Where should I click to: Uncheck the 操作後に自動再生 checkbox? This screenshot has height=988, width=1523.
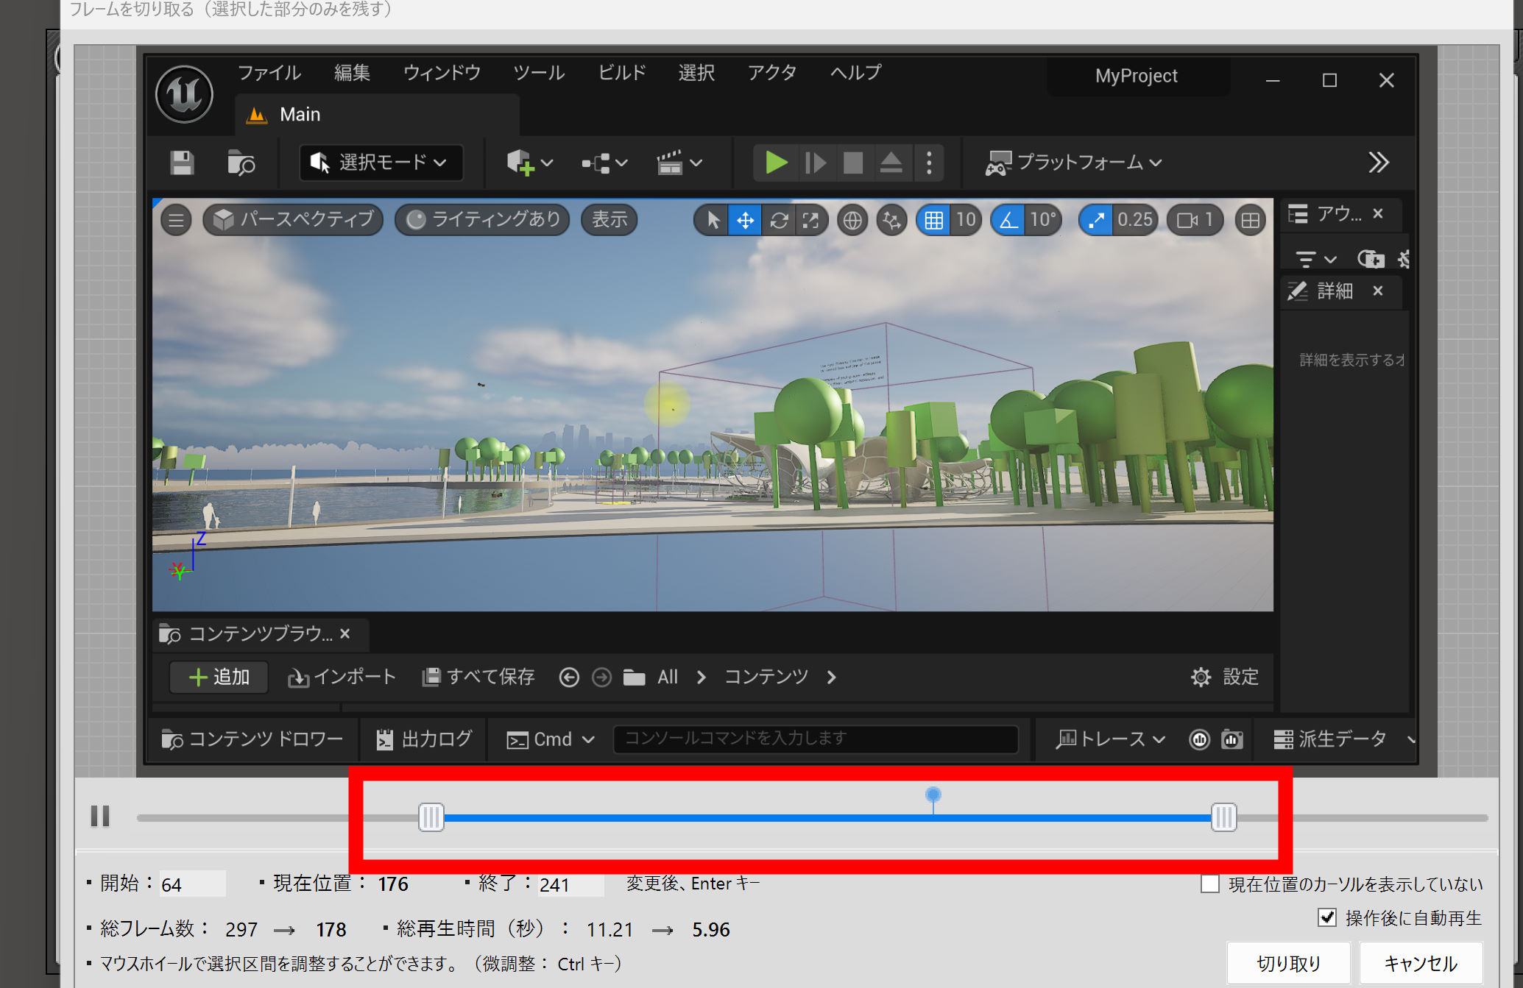click(x=1326, y=917)
